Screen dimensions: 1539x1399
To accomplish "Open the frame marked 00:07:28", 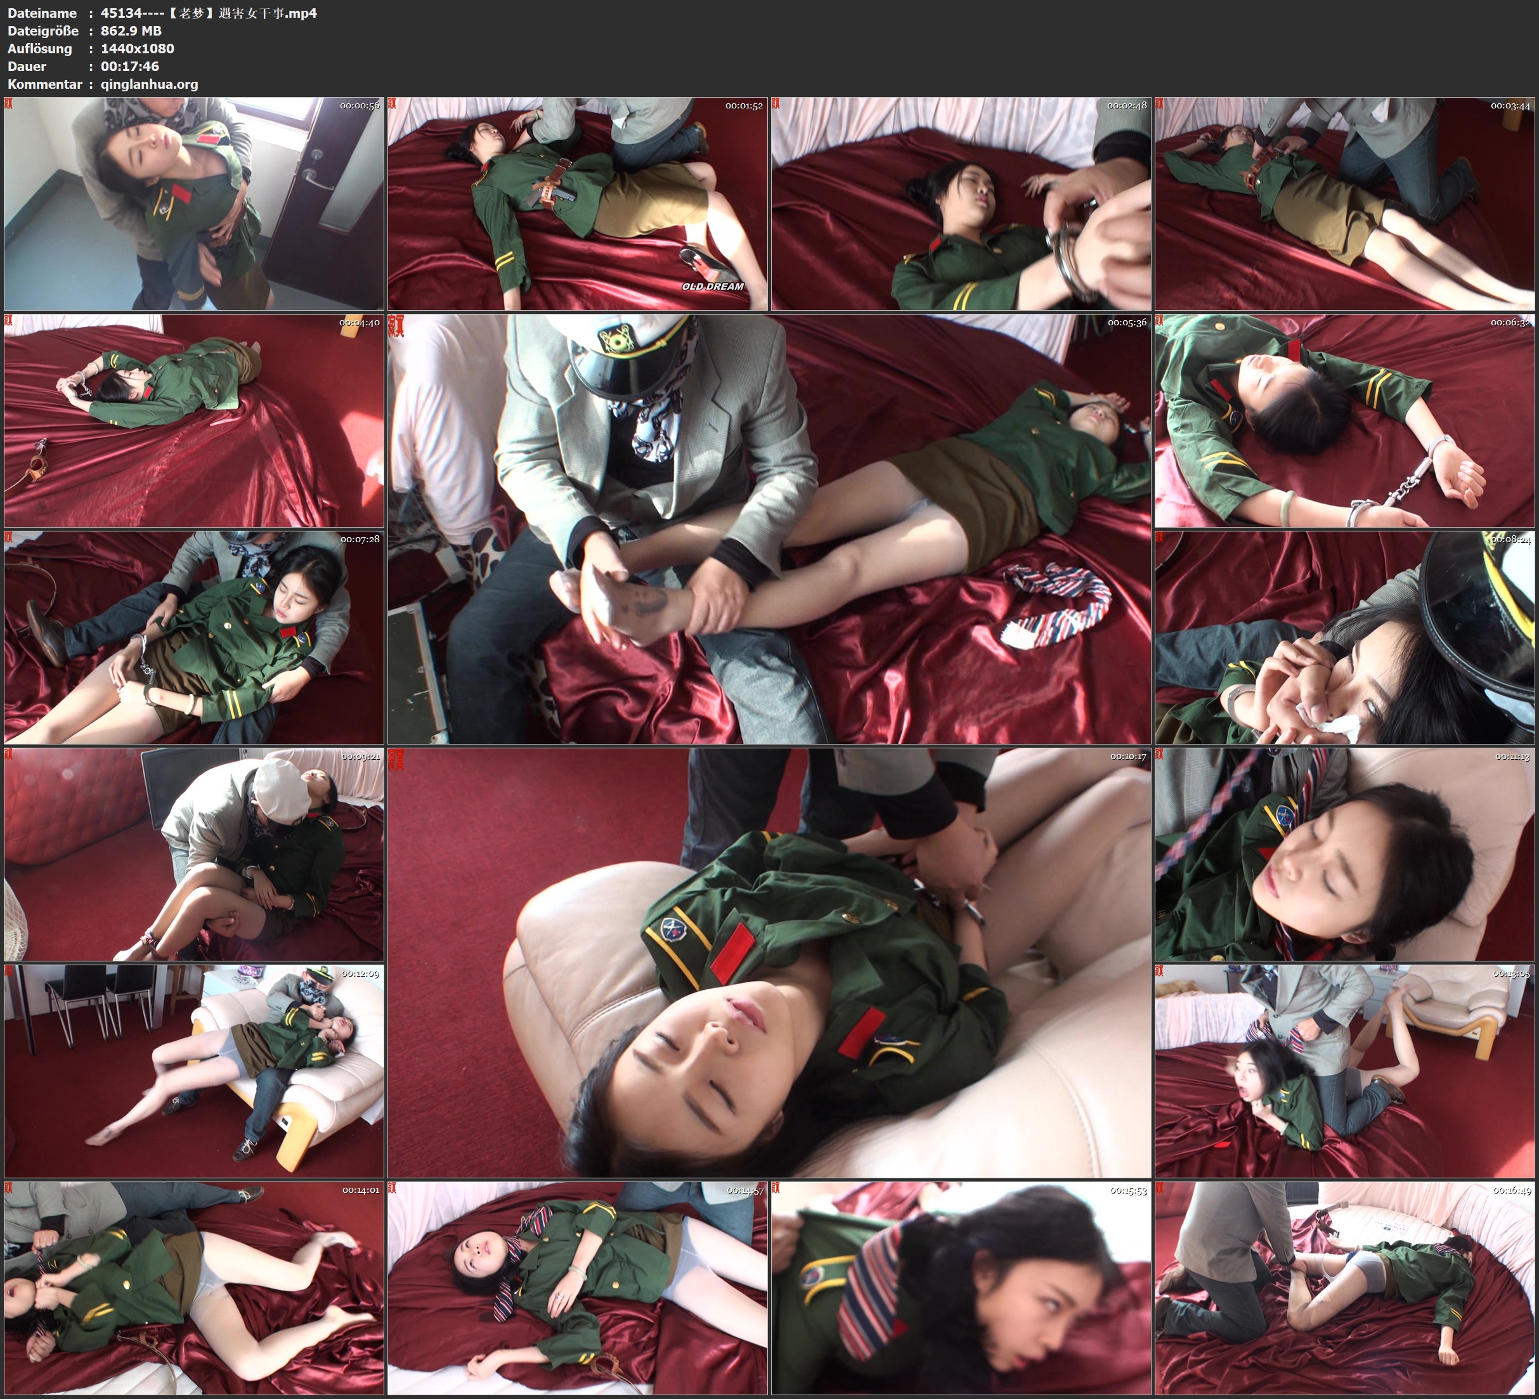I will [x=194, y=637].
